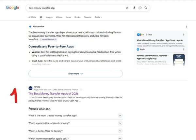Click the Remitly app screenshot thumbnail
Viewport: 196px width, 140px height.
click(x=179, y=60)
